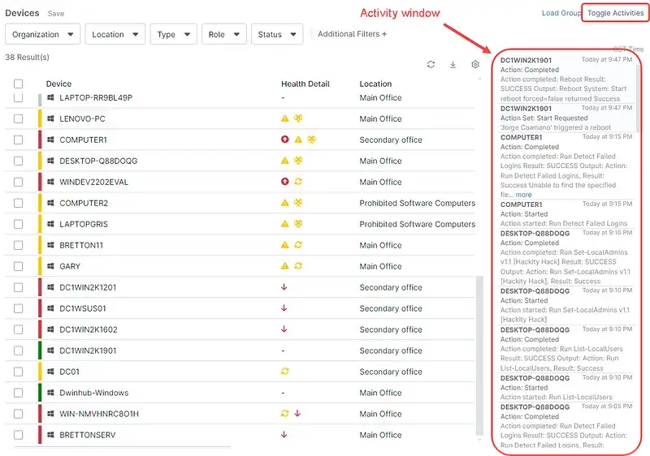Sort by the Location column header
Image resolution: width=650 pixels, height=456 pixels.
375,84
